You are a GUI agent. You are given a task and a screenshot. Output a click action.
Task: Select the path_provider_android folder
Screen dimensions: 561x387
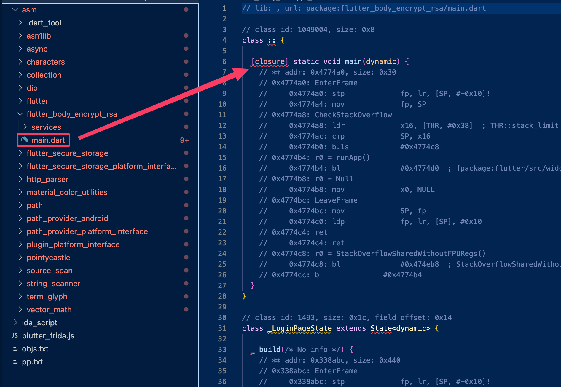pyautogui.click(x=67, y=218)
